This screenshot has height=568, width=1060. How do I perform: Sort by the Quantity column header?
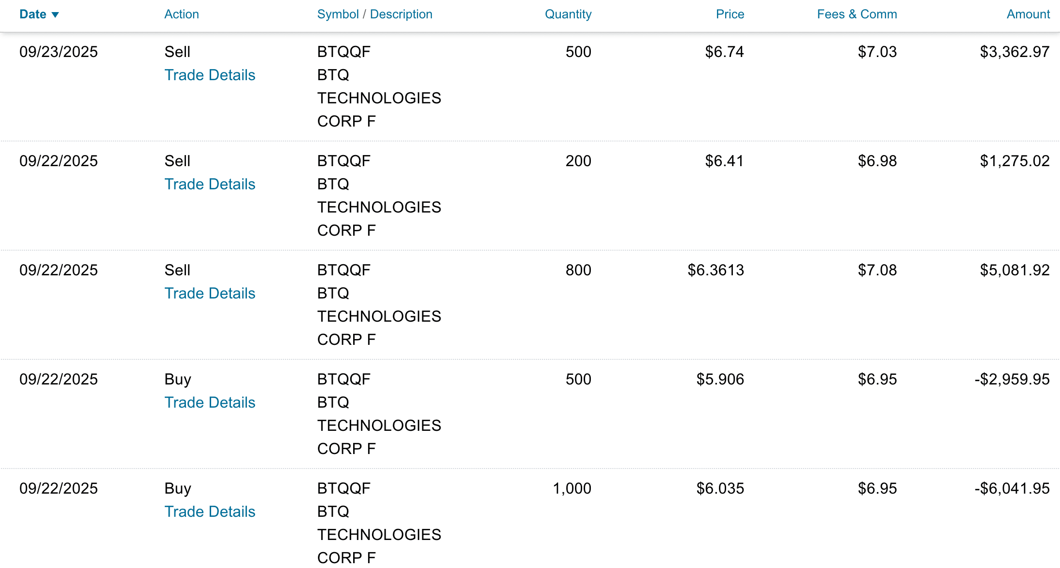pyautogui.click(x=568, y=14)
